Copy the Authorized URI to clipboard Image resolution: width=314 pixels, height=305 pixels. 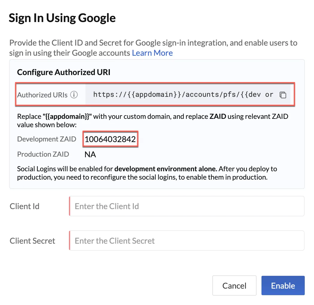pyautogui.click(x=283, y=95)
